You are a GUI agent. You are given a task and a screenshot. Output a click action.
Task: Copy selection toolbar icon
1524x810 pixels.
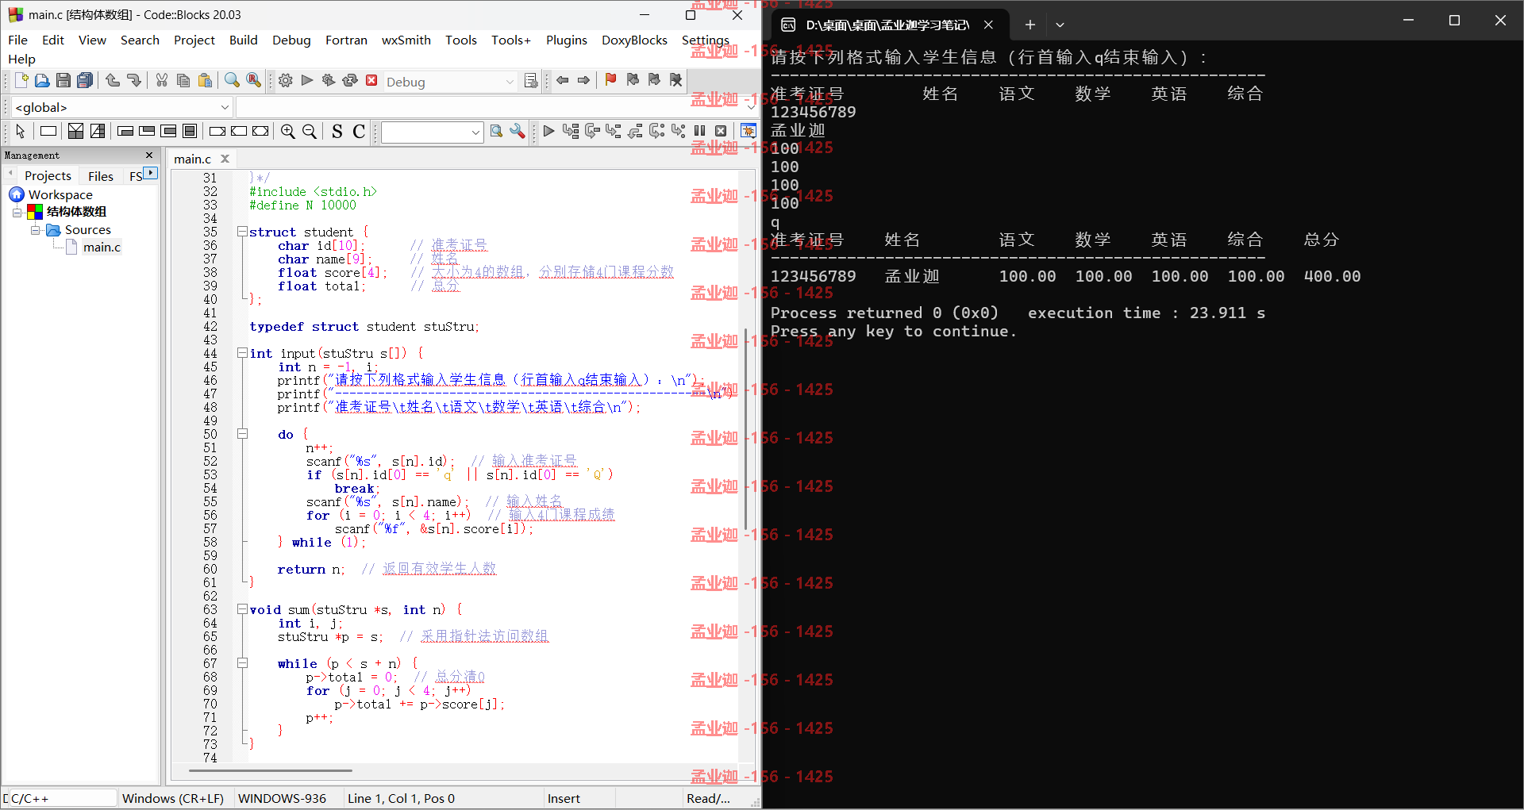click(x=183, y=80)
